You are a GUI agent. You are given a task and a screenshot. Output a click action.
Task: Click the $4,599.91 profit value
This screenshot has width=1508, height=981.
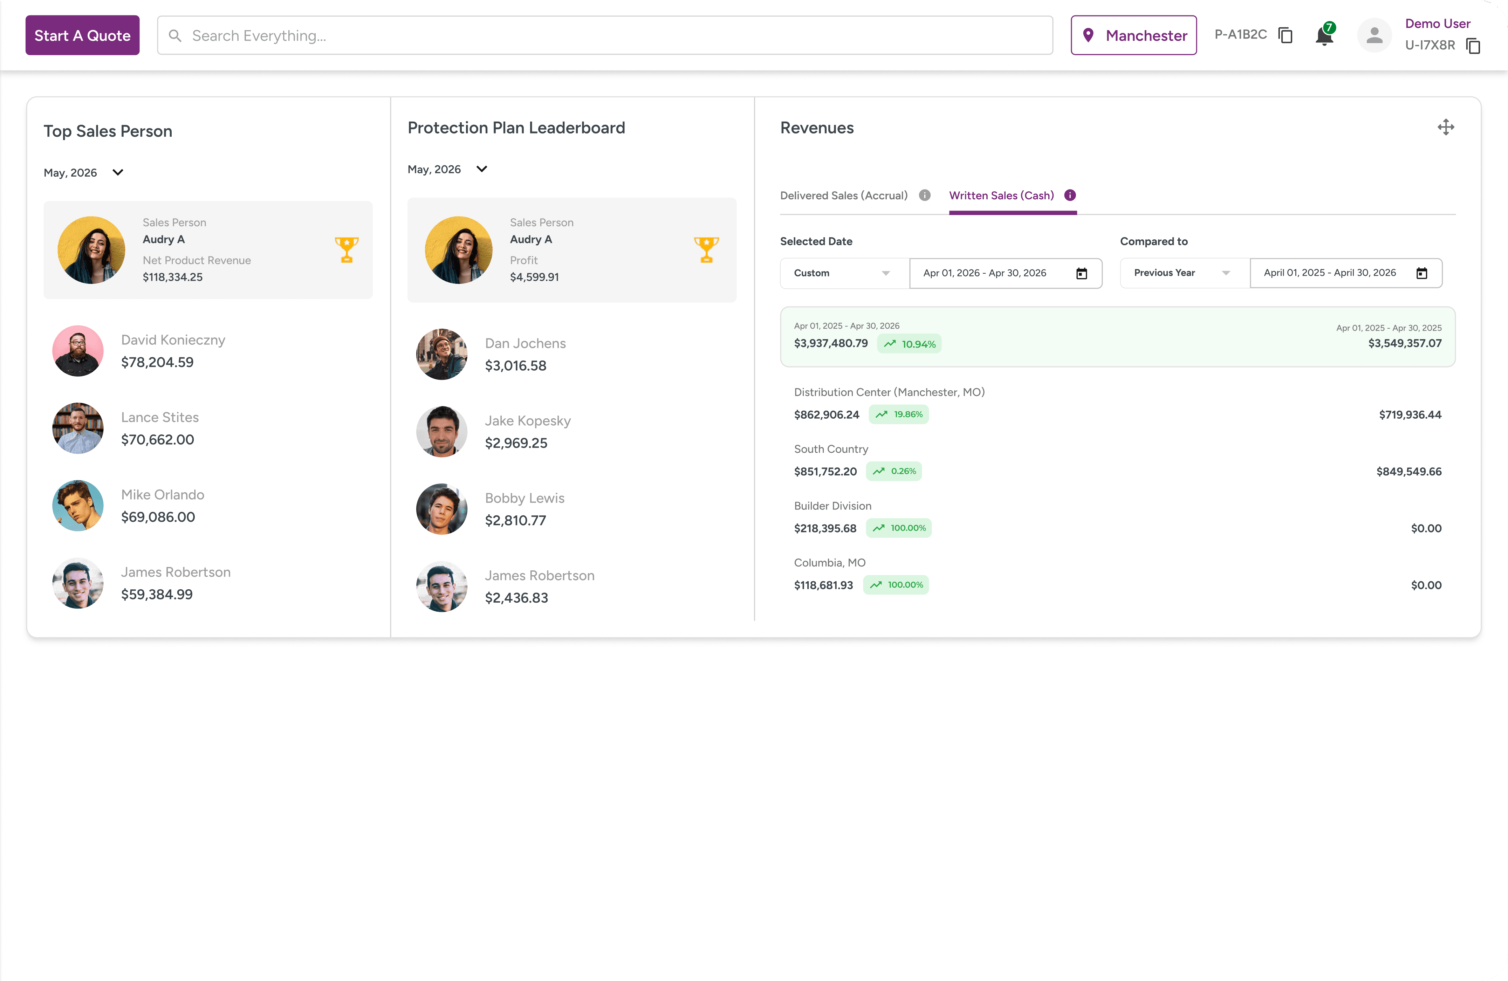pos(534,277)
